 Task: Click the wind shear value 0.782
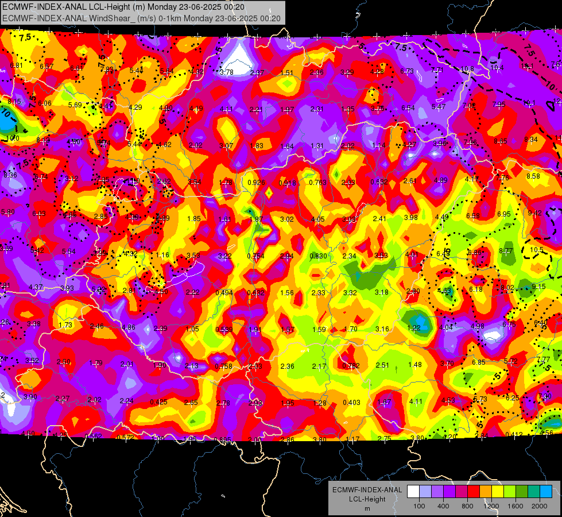click(351, 365)
